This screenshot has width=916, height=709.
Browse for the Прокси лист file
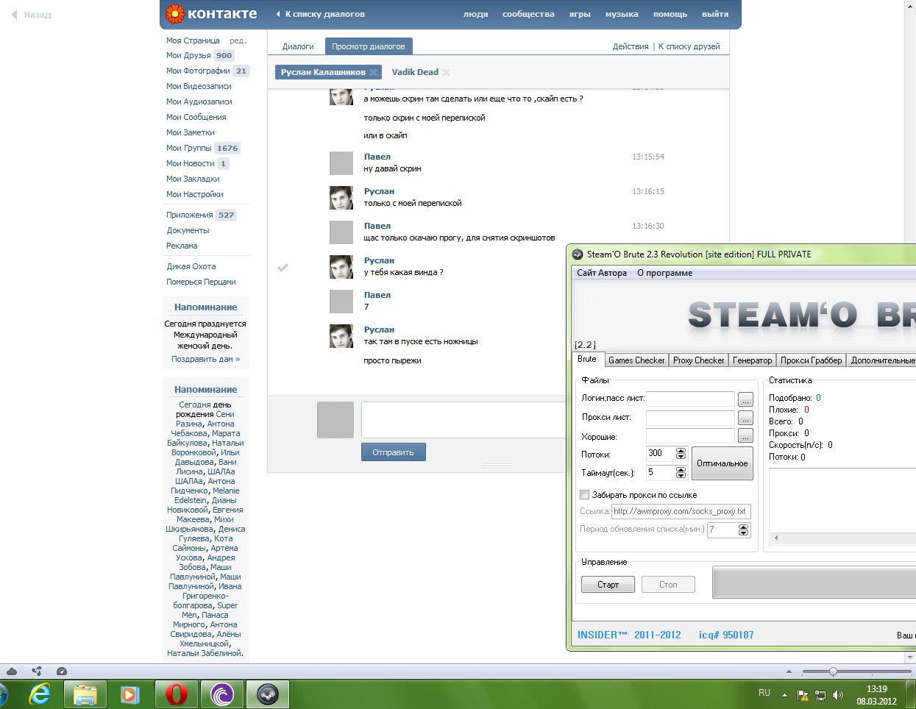[x=745, y=418]
